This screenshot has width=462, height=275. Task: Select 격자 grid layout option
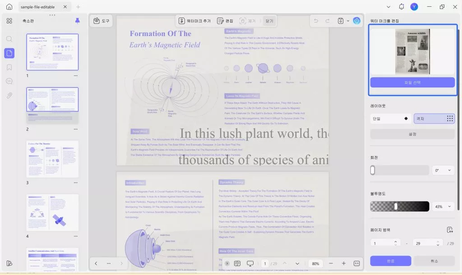434,119
